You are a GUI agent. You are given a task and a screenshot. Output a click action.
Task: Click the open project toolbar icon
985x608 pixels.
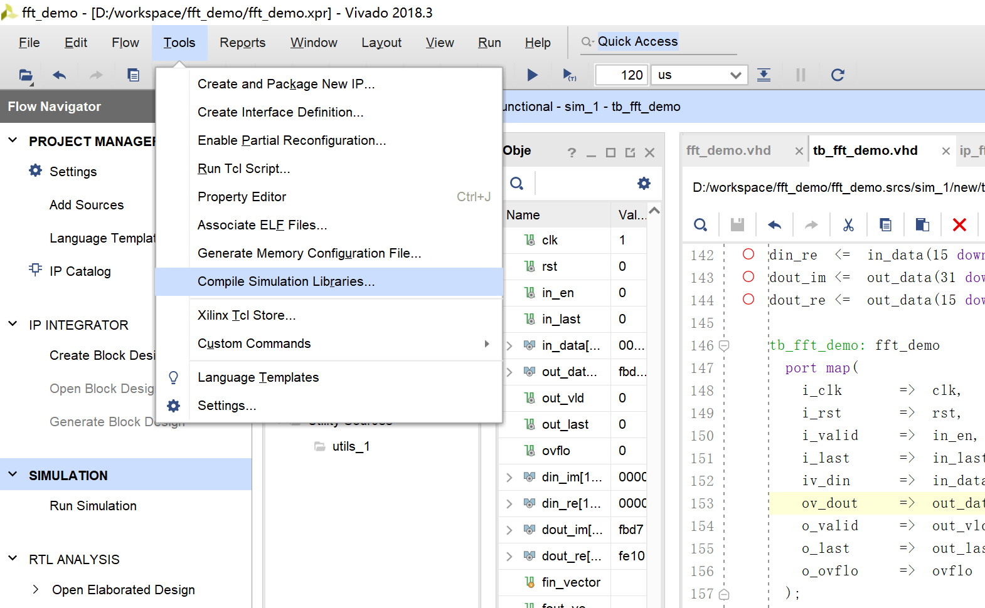[26, 75]
